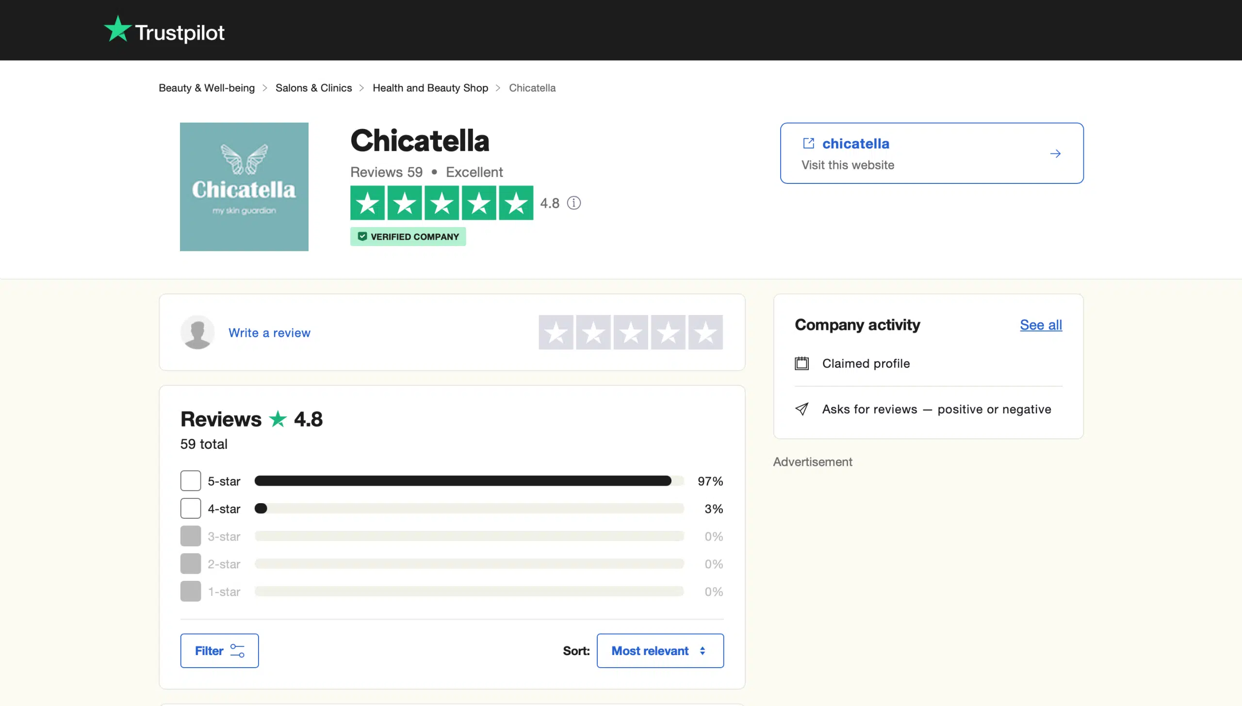
Task: Open the Most relevant sort dropdown
Action: pos(660,651)
